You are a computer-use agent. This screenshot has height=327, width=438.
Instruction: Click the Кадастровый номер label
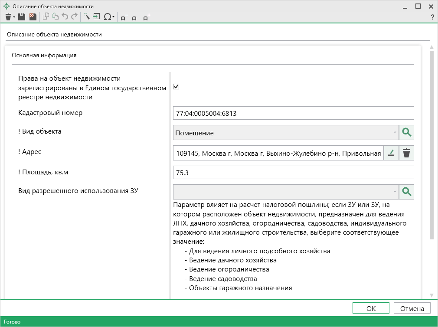pyautogui.click(x=50, y=113)
